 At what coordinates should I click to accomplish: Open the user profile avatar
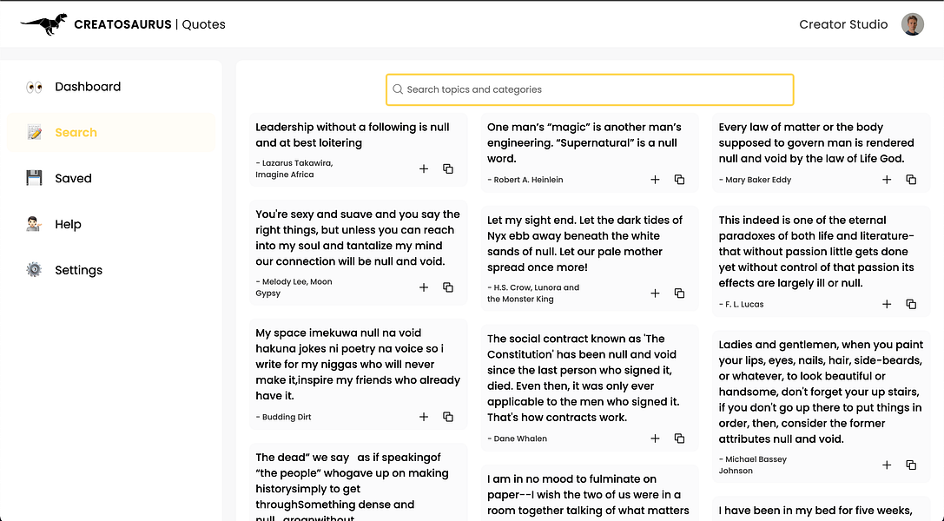(x=912, y=24)
